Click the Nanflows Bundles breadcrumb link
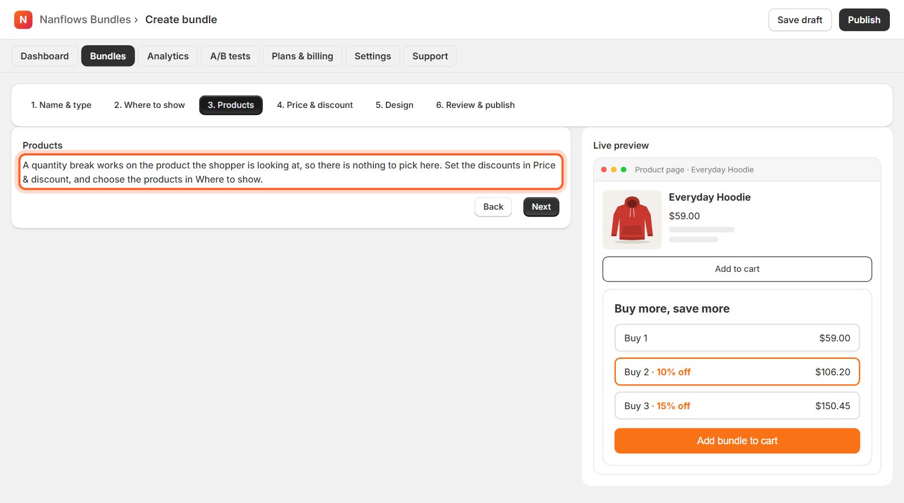This screenshot has width=904, height=503. coord(85,20)
